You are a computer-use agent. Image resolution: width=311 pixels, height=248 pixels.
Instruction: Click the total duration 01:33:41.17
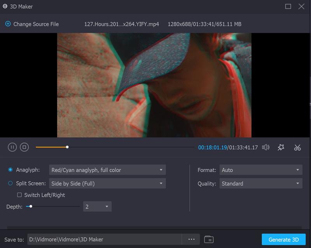pyautogui.click(x=243, y=147)
